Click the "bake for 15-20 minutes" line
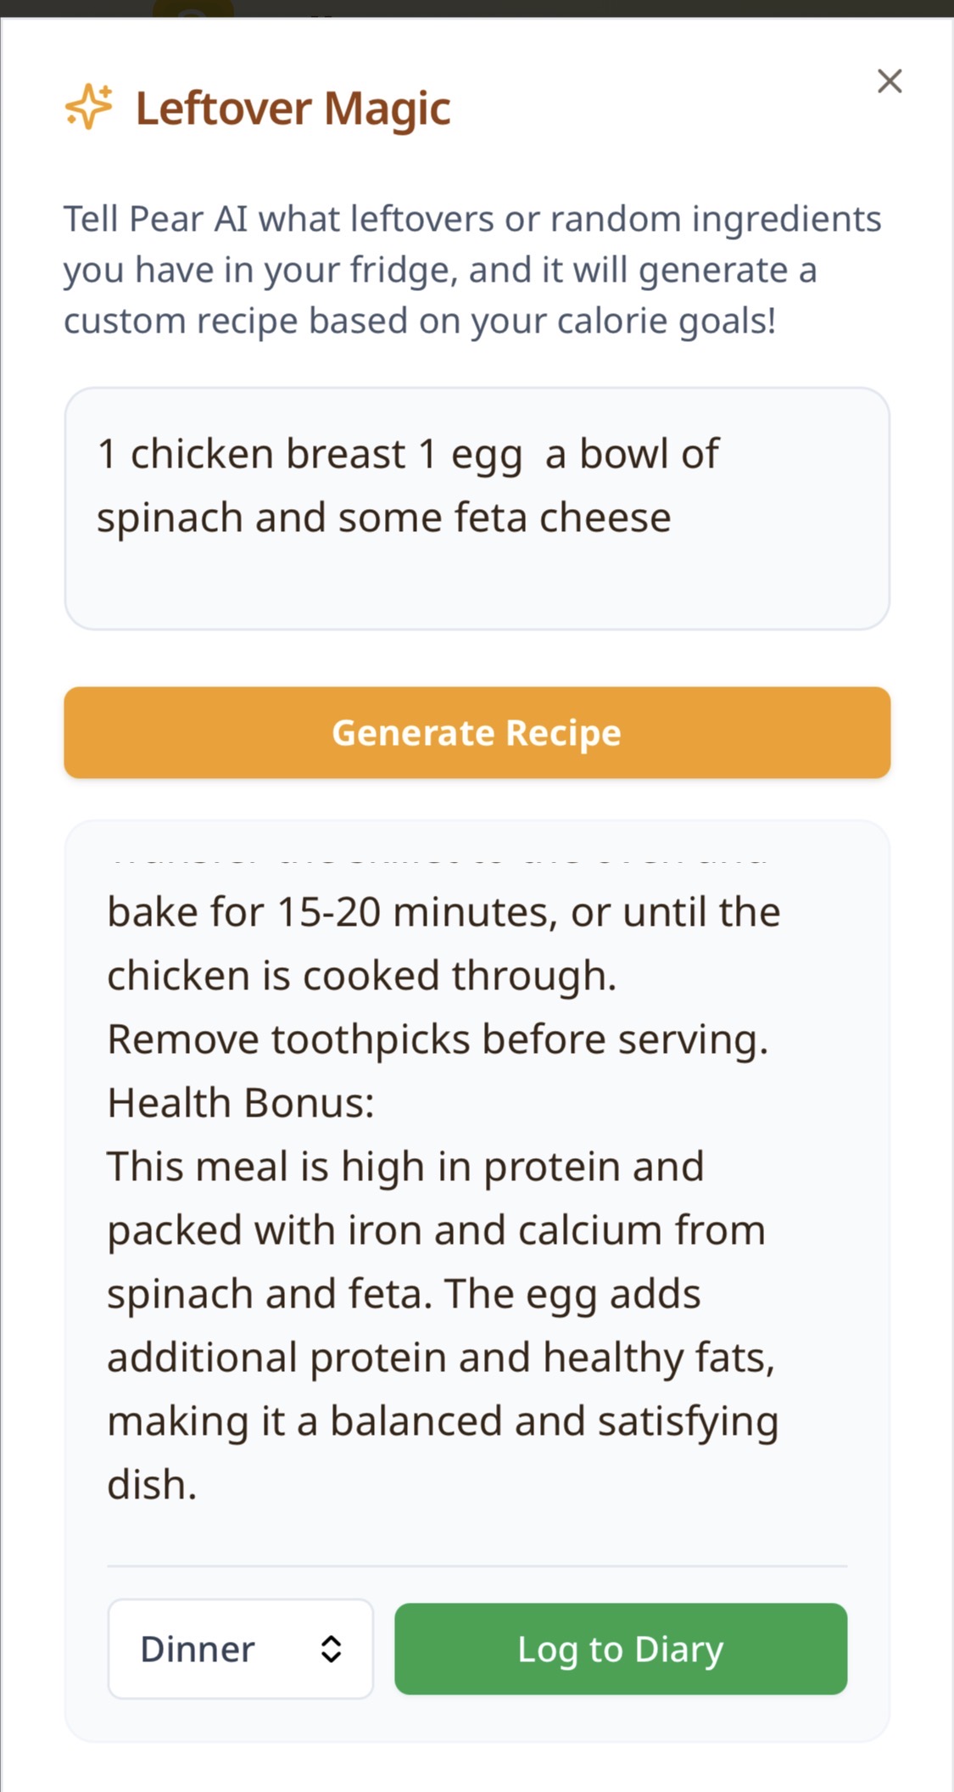Viewport: 954px width, 1792px height. pyautogui.click(x=443, y=912)
